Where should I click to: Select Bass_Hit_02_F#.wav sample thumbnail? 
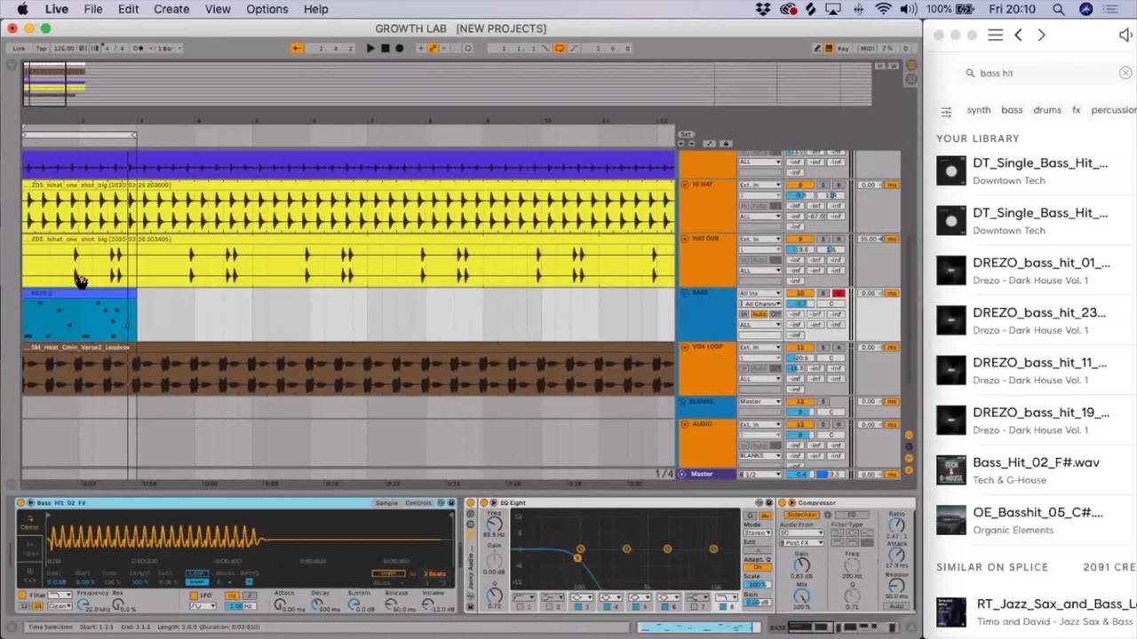tap(950, 470)
